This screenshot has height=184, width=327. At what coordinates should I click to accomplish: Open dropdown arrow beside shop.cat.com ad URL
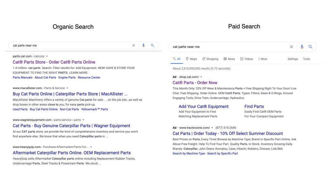201,77
